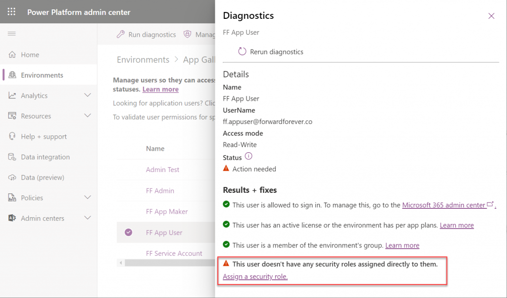Expand the Analytics section chevron
Screen dimensions: 507x298
click(88, 95)
